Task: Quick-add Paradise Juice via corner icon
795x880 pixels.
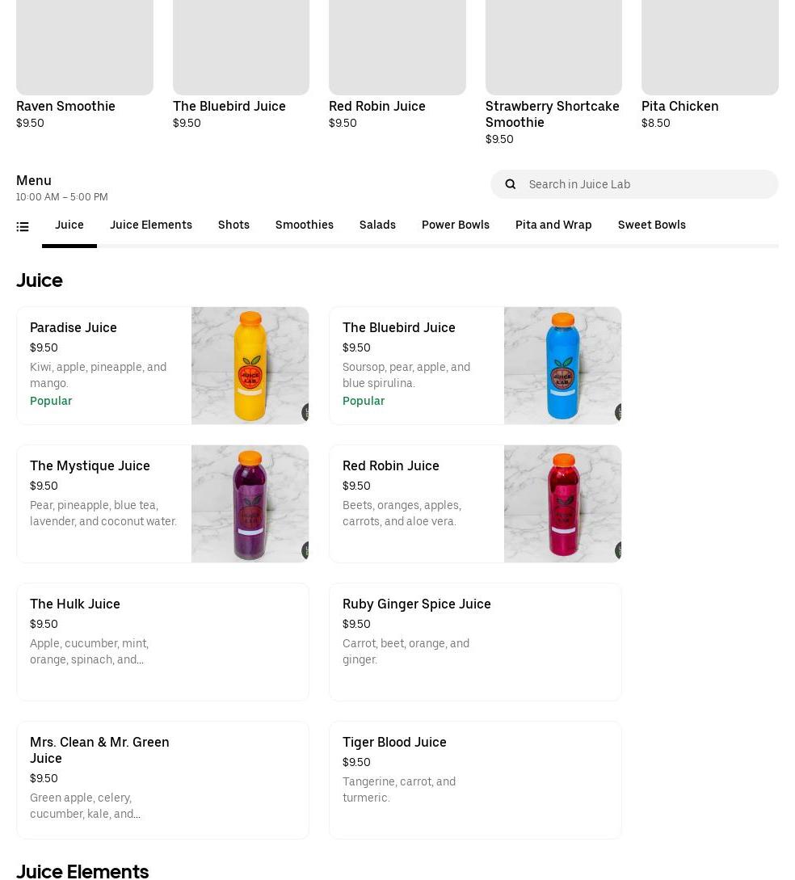Action: (305, 413)
